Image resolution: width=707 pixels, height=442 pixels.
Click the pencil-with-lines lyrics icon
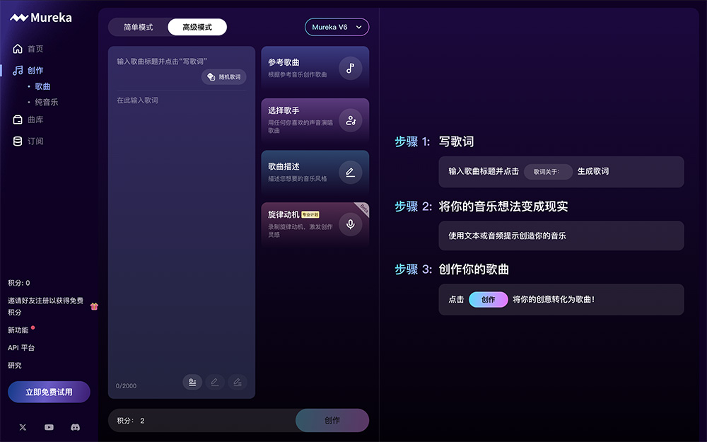tap(237, 382)
